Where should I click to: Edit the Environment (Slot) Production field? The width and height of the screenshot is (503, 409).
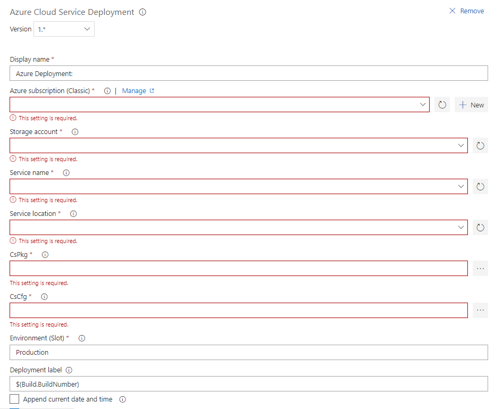coord(249,352)
